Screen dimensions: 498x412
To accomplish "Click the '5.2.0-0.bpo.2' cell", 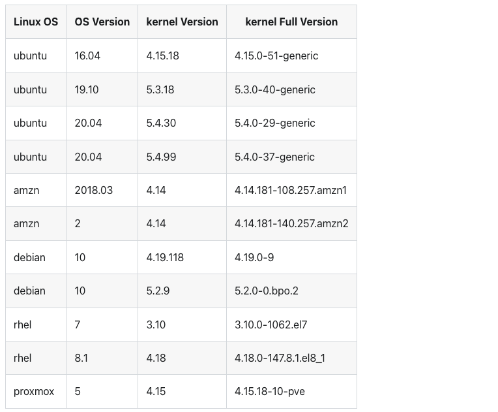I will (x=267, y=291).
